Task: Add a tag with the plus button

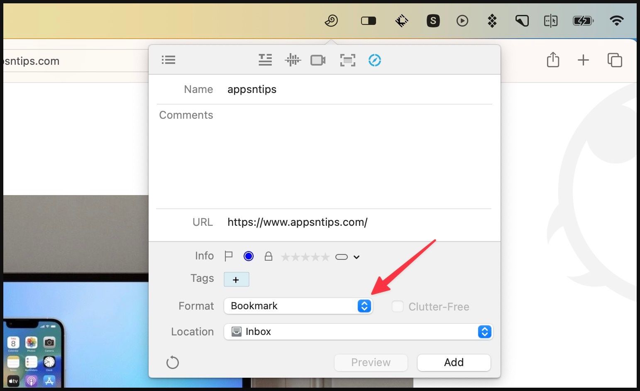Action: point(236,280)
